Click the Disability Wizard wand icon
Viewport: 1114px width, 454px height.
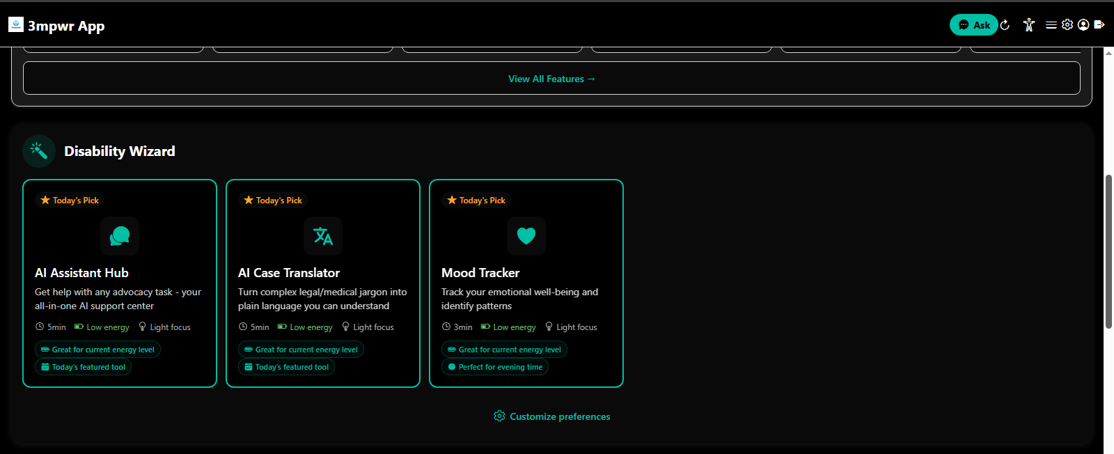pos(39,151)
